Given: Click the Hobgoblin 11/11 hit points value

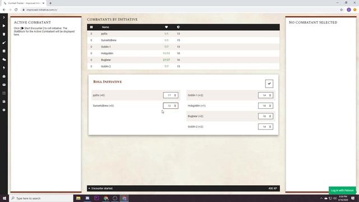Looking at the screenshot, I should point(167,53).
